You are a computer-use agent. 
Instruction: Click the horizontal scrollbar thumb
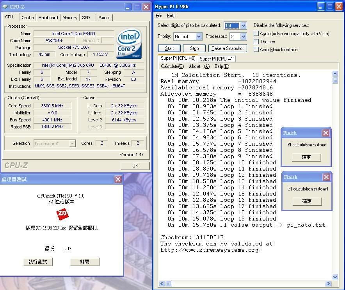[169, 284]
